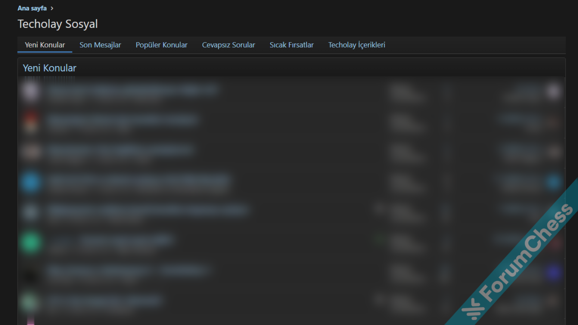Click the indigo avatar on right side
Viewport: 578px width, 325px height.
pyautogui.click(x=553, y=272)
